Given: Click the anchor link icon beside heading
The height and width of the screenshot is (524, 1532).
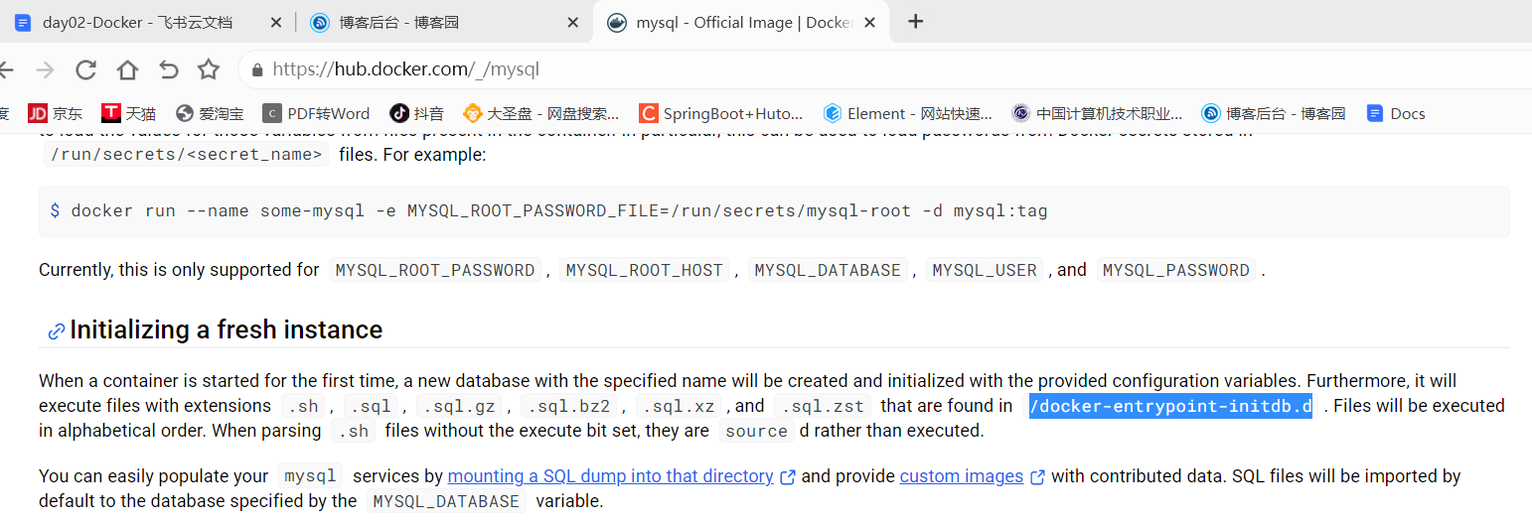Looking at the screenshot, I should [57, 331].
